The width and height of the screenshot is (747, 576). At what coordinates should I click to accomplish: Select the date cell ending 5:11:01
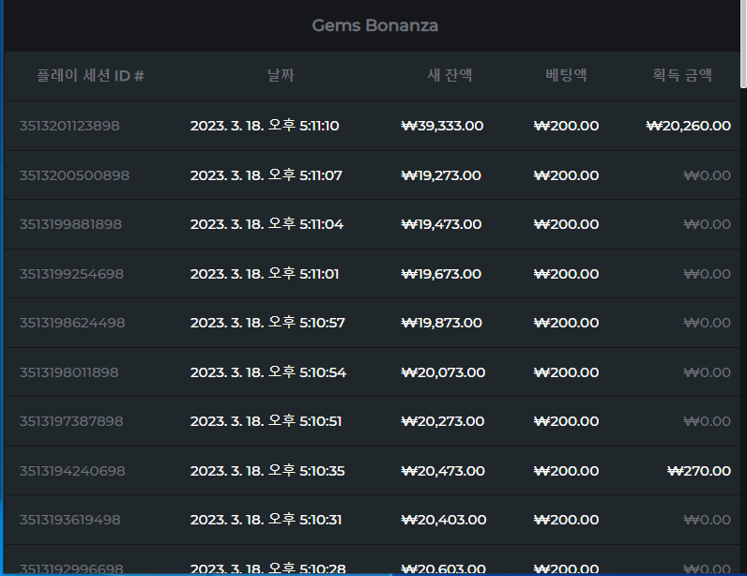(265, 274)
